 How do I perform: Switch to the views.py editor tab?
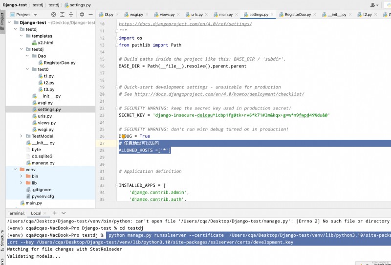point(165,15)
